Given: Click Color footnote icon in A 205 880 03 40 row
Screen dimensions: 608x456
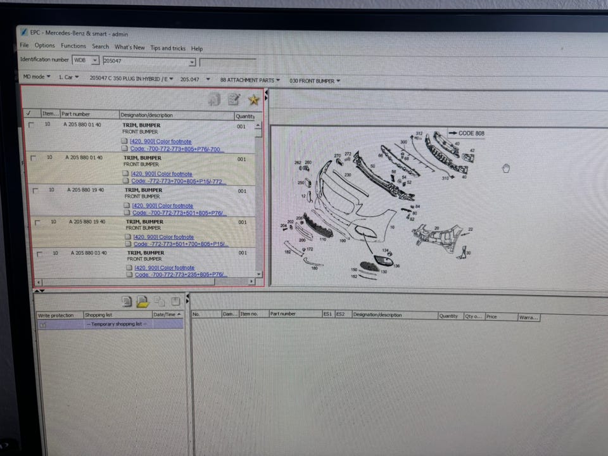Looking at the screenshot, I should pyautogui.click(x=129, y=267).
